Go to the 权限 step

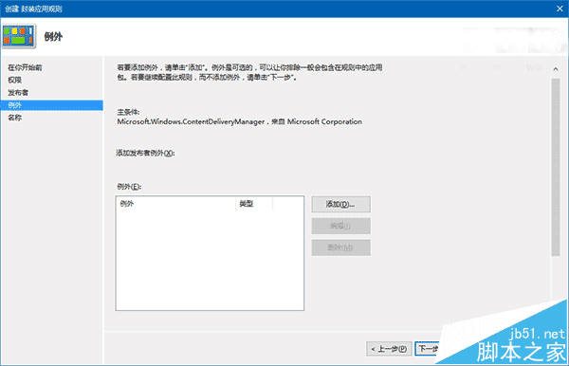[15, 80]
